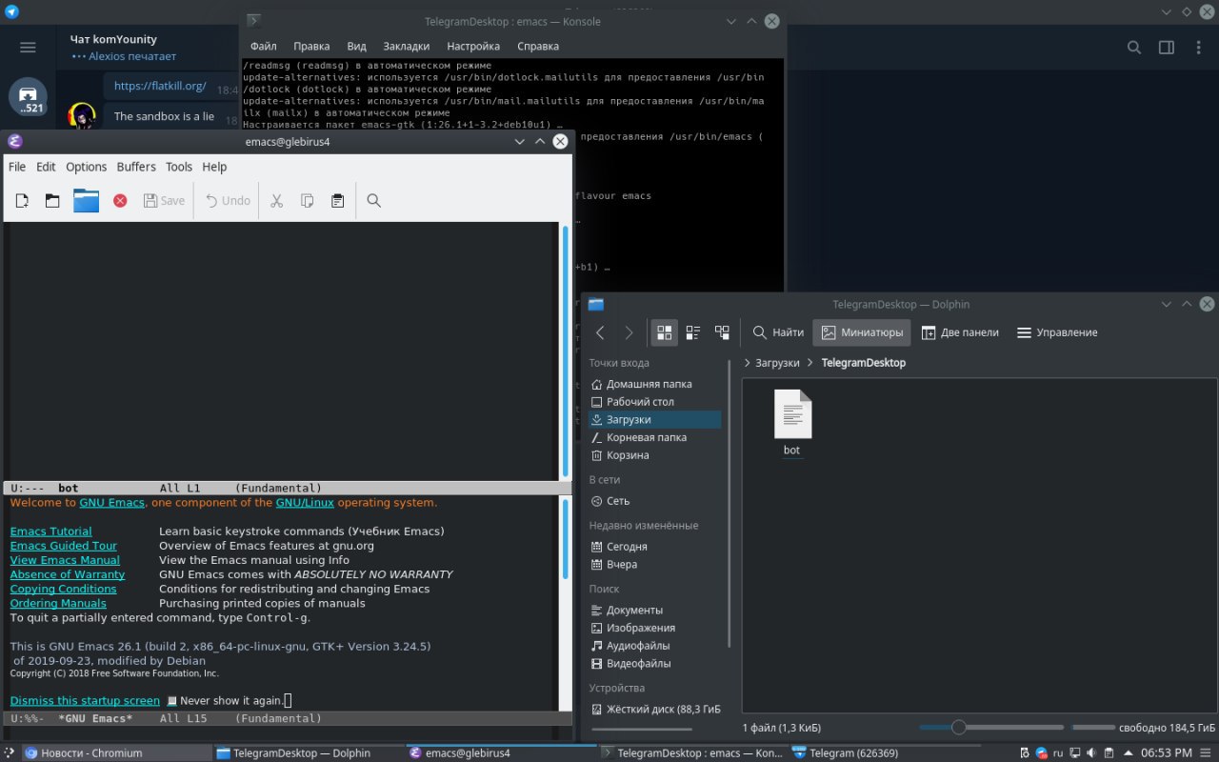This screenshot has width=1219, height=762.
Task: Open the Файл menu in Konsole
Action: (264, 46)
